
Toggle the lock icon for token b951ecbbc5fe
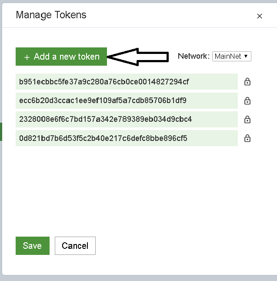(247, 82)
